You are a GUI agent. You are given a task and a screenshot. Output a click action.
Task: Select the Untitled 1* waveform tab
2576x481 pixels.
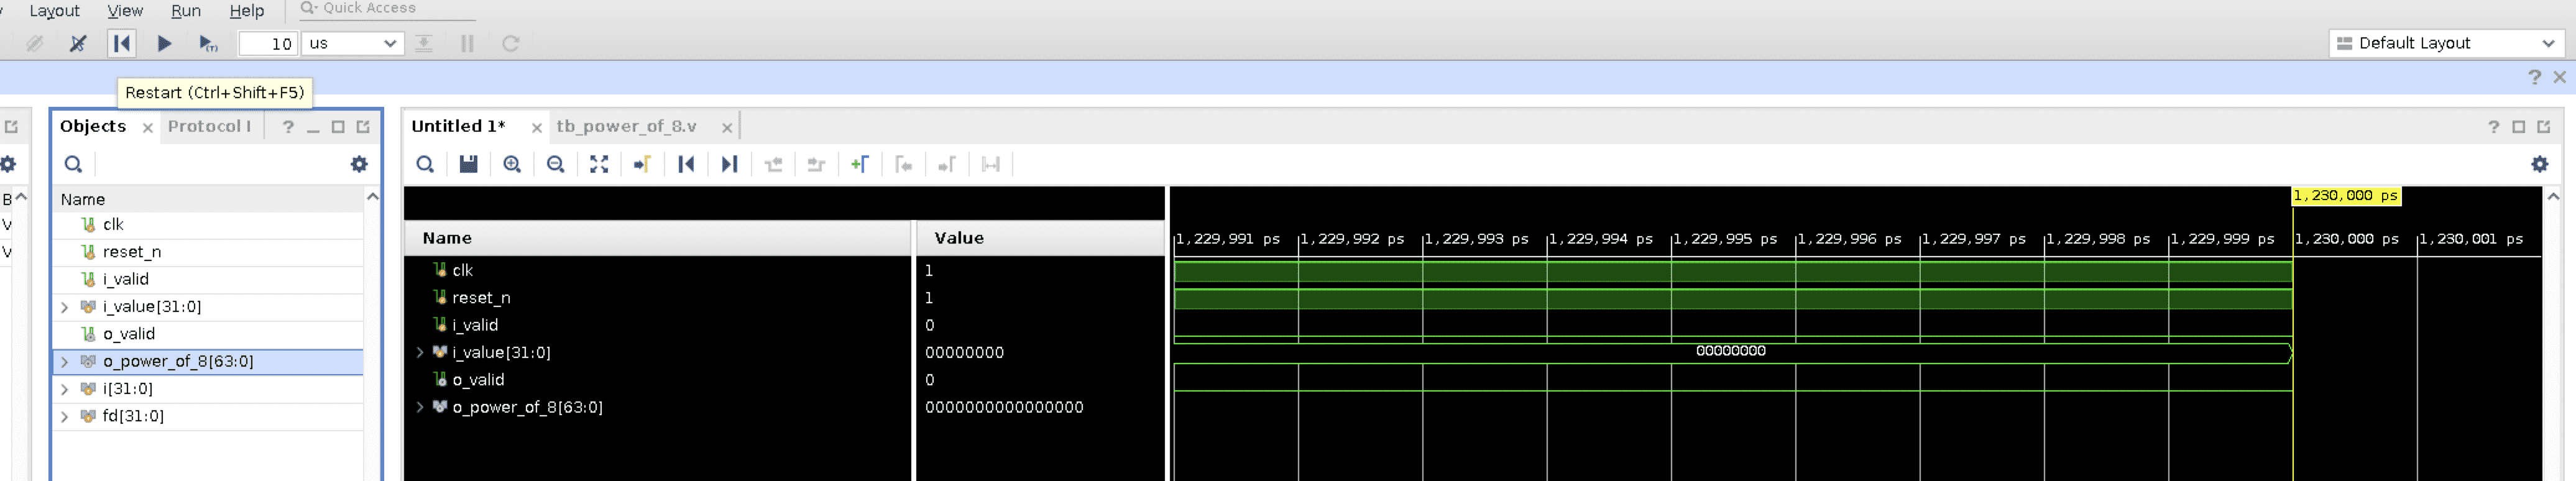pyautogui.click(x=459, y=126)
